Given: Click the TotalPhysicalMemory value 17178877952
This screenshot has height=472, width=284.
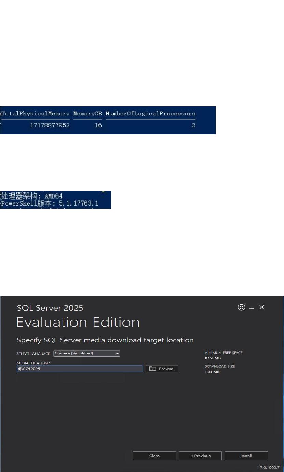Looking at the screenshot, I should [51, 125].
